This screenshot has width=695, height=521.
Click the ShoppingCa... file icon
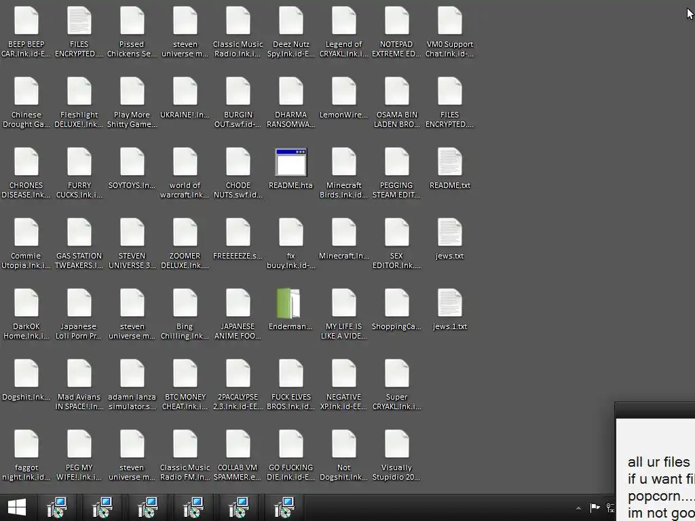396,303
